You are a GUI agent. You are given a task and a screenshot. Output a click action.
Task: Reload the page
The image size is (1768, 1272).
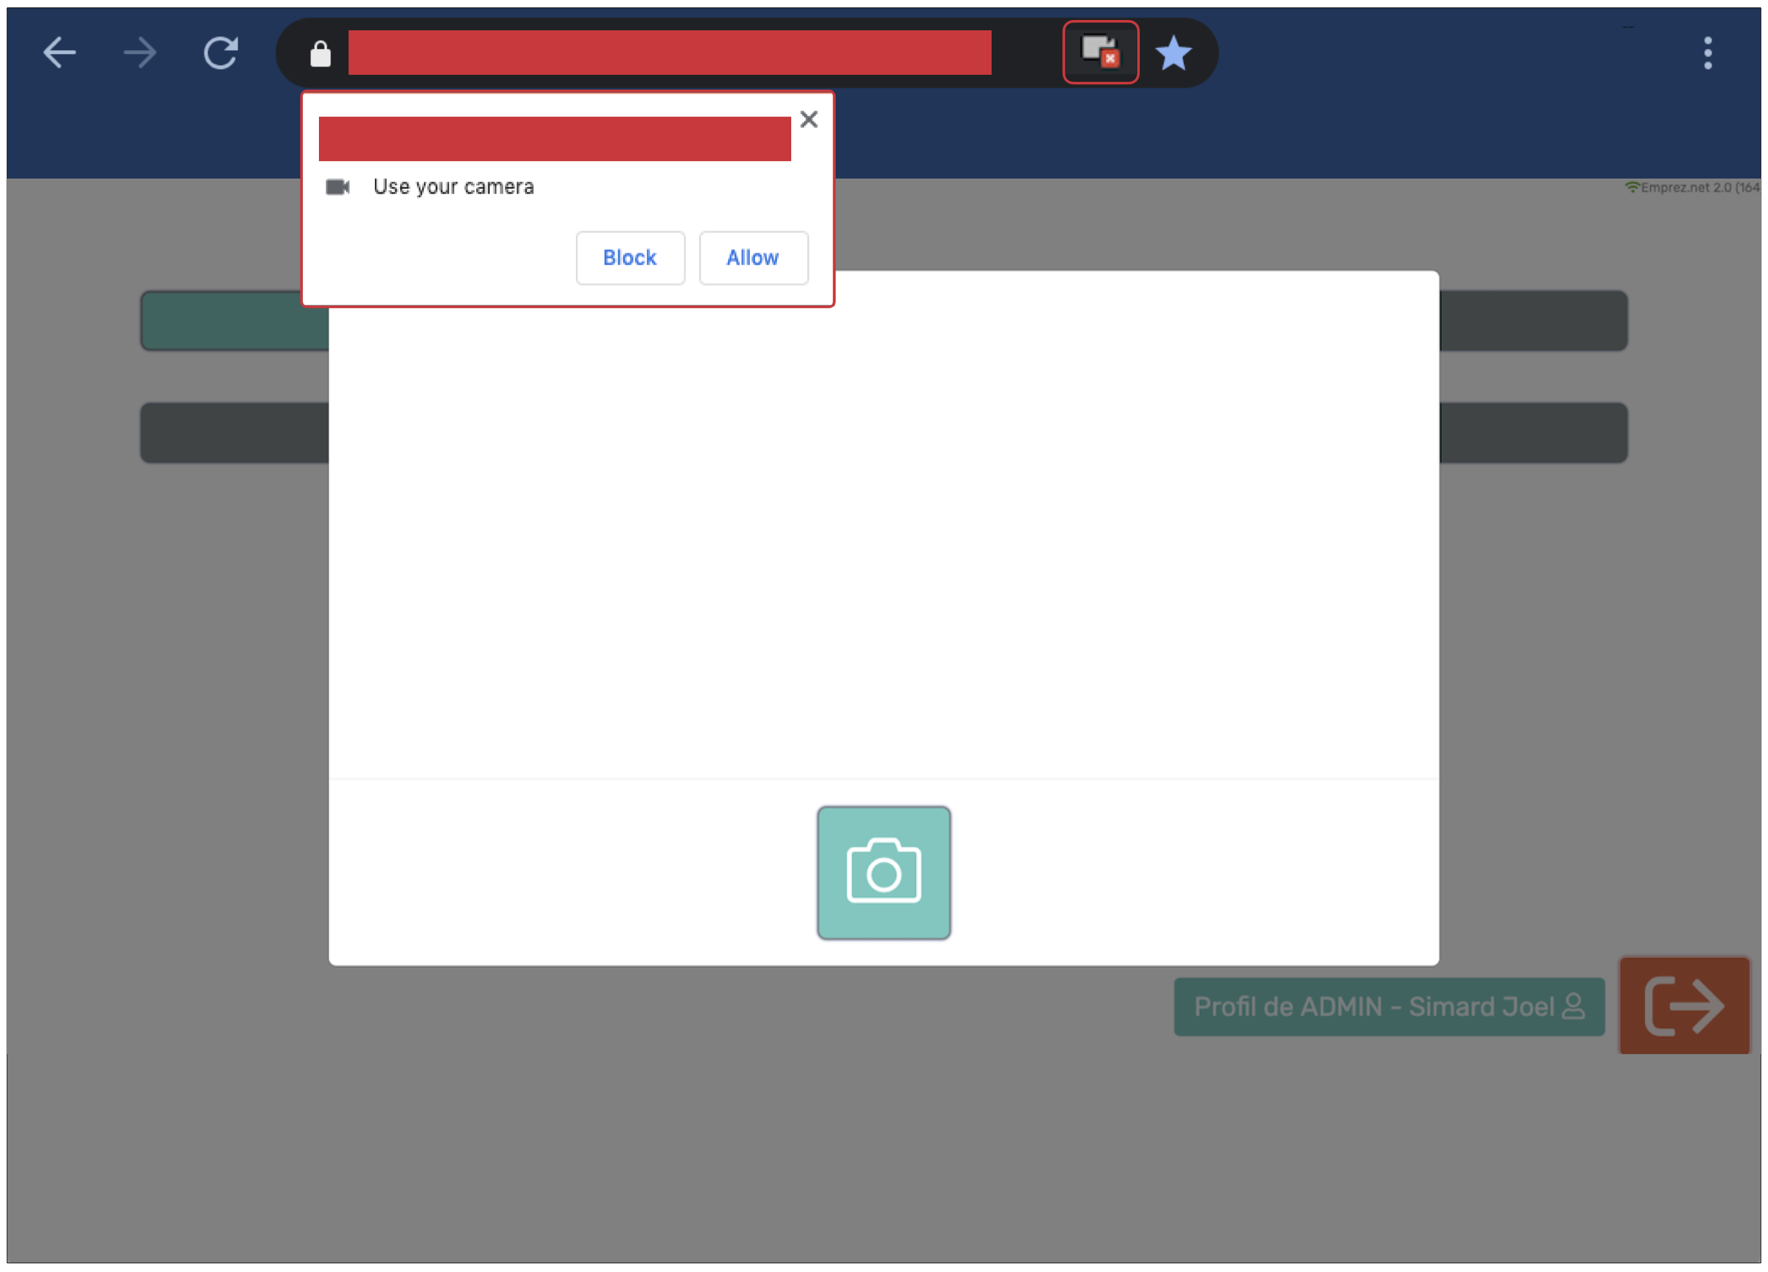tap(220, 53)
